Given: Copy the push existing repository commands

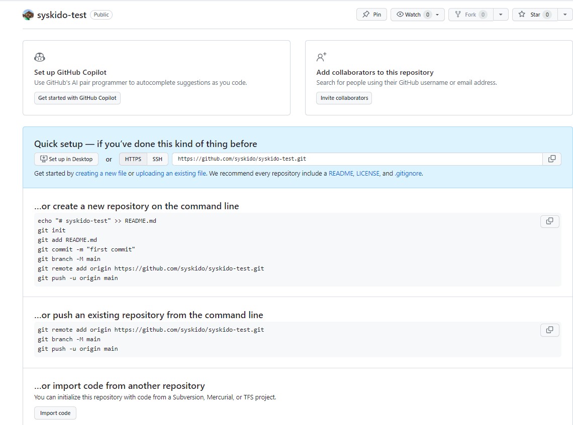Looking at the screenshot, I should click(549, 330).
